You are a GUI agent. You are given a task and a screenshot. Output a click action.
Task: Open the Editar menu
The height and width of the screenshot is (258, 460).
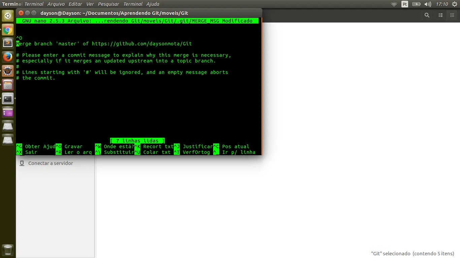point(75,4)
